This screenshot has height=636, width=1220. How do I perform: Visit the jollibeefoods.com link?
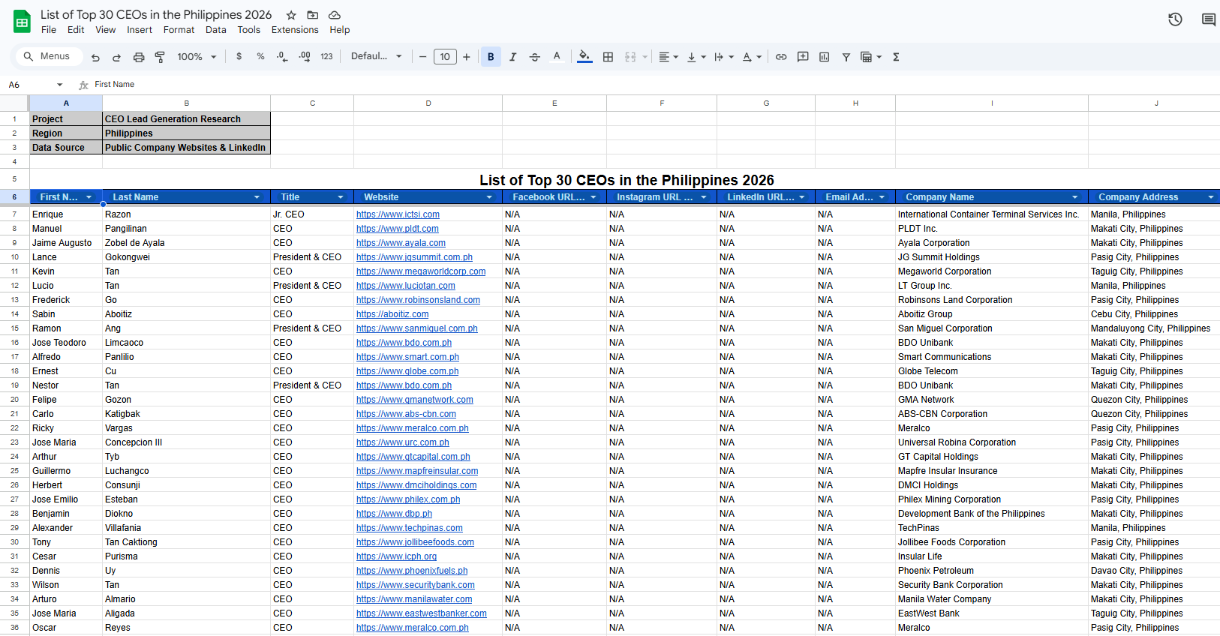click(415, 542)
